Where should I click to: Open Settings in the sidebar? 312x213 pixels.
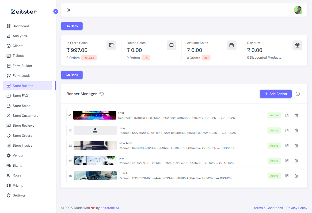(28, 195)
